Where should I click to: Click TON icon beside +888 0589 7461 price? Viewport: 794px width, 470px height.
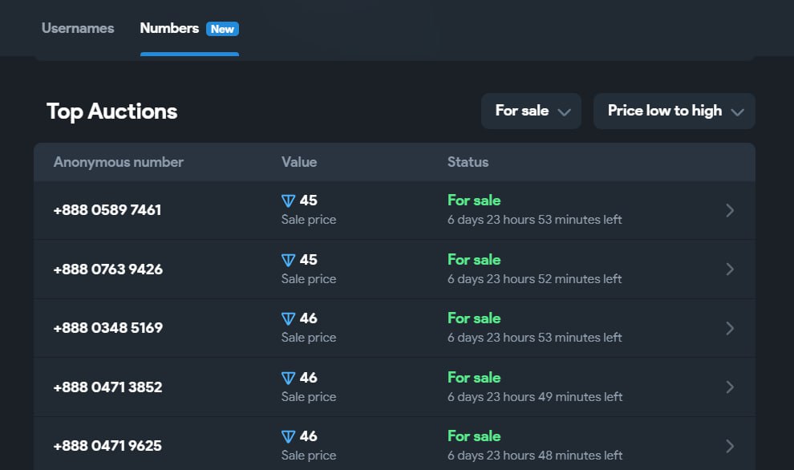pyautogui.click(x=289, y=201)
